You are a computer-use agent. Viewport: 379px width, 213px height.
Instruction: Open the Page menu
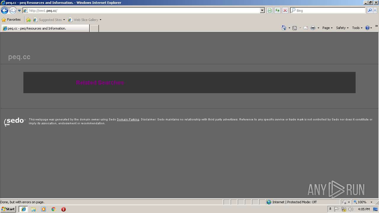(327, 28)
